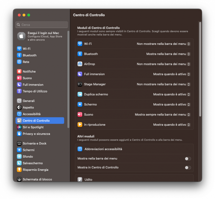Open the Tempo di Utilizzo label
215x199 pixels.
click(x=35, y=91)
